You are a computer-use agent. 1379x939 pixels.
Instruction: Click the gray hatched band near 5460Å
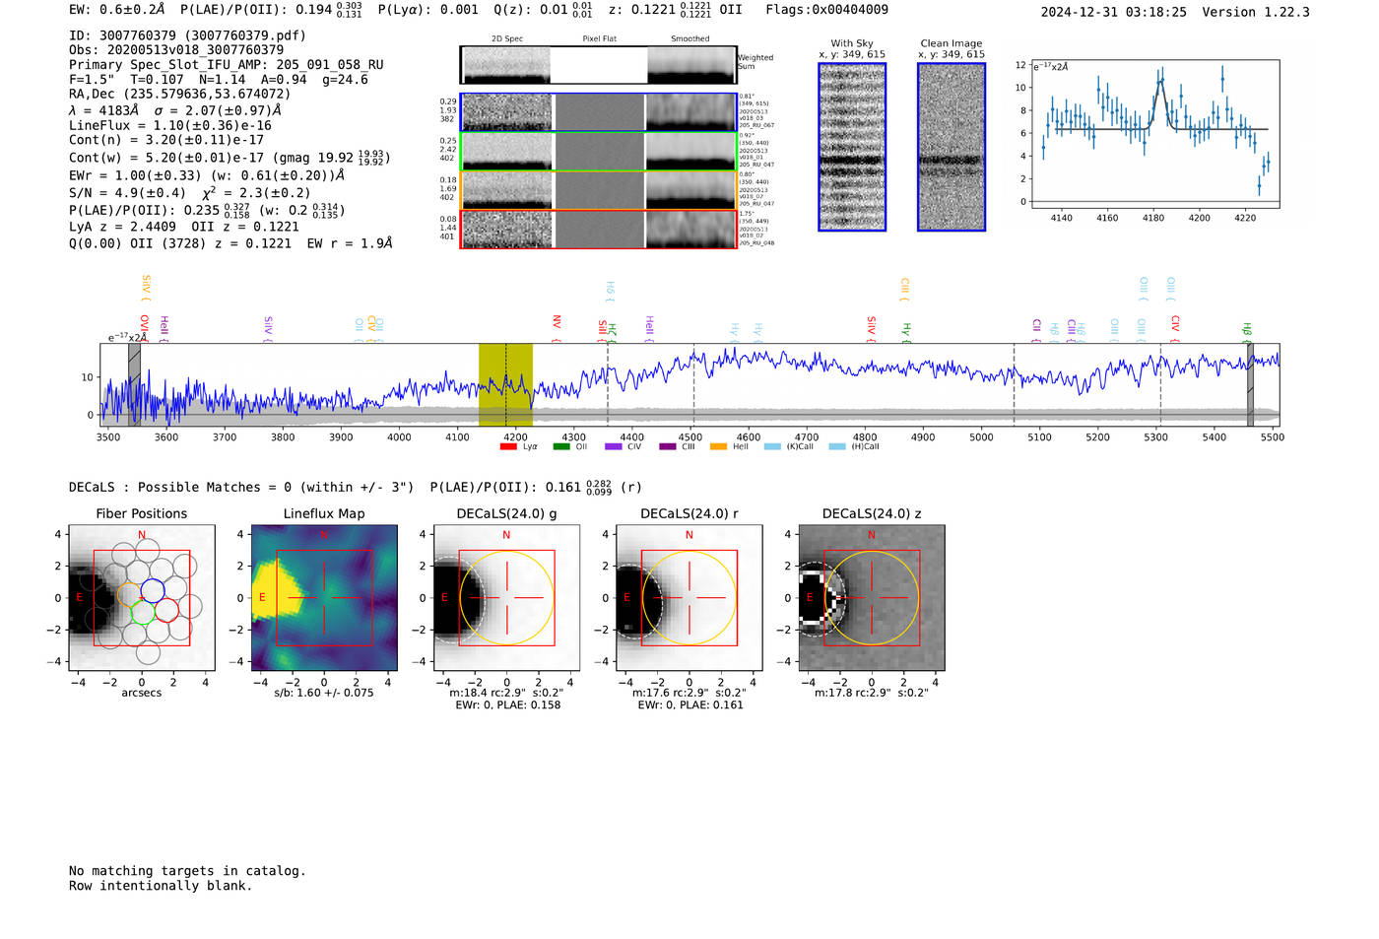[1250, 384]
